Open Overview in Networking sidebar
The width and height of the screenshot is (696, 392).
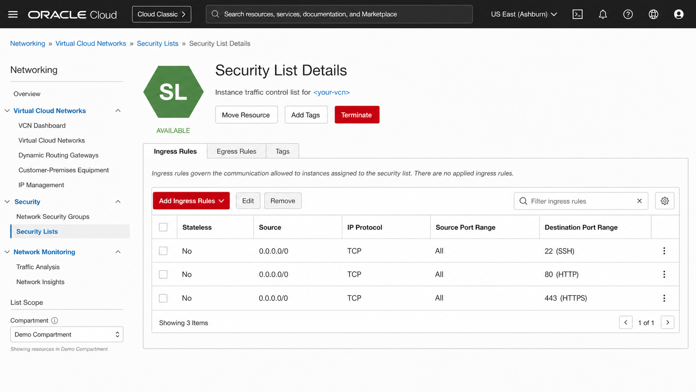pyautogui.click(x=27, y=94)
